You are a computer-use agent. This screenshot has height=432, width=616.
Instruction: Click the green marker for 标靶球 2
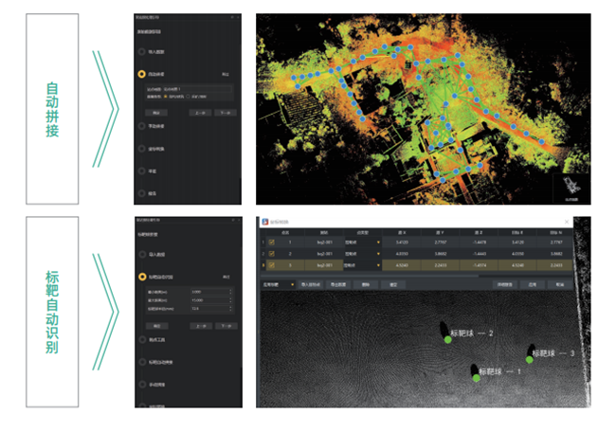tap(447, 340)
